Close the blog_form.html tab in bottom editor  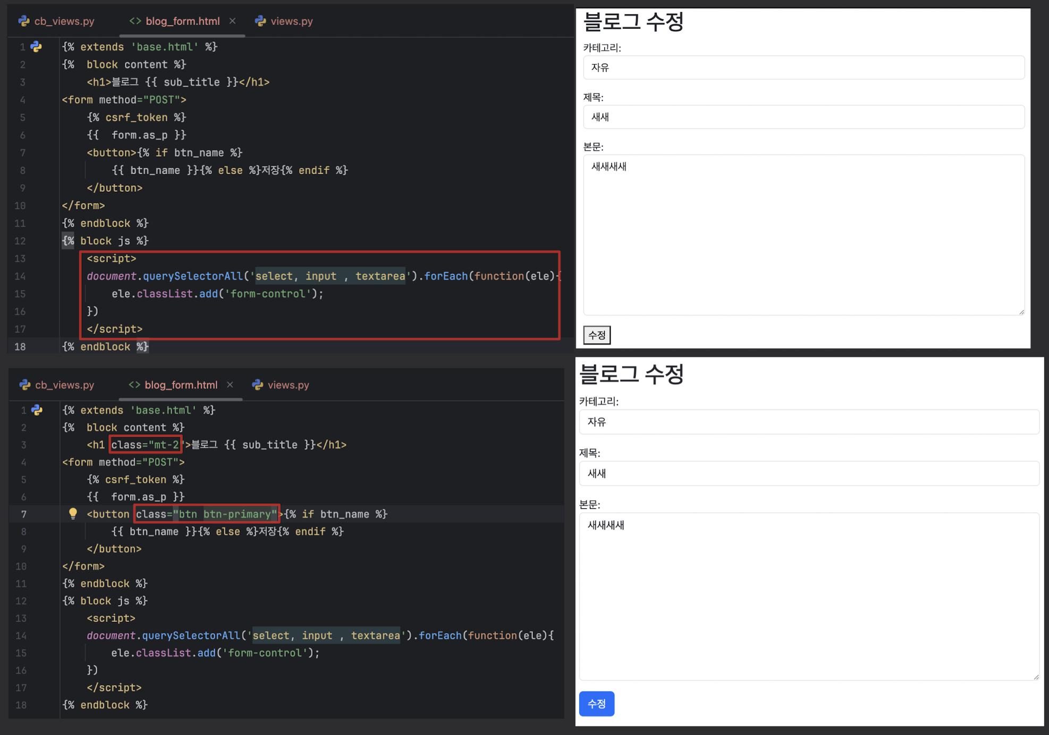230,384
